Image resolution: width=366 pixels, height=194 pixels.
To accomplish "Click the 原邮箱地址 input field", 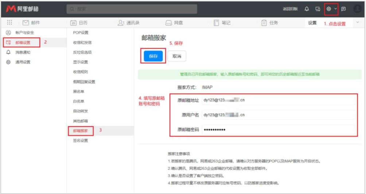I will click(x=278, y=100).
